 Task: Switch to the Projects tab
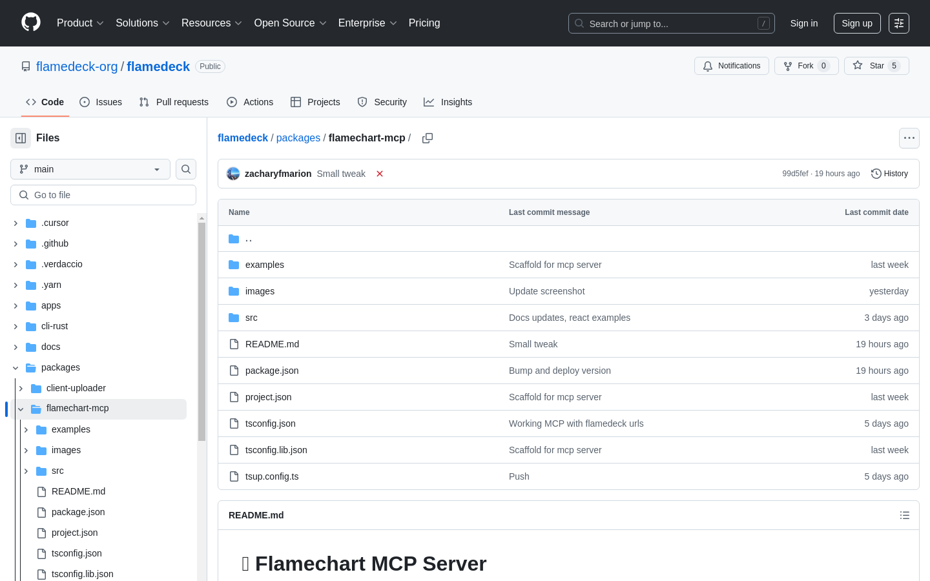click(315, 102)
